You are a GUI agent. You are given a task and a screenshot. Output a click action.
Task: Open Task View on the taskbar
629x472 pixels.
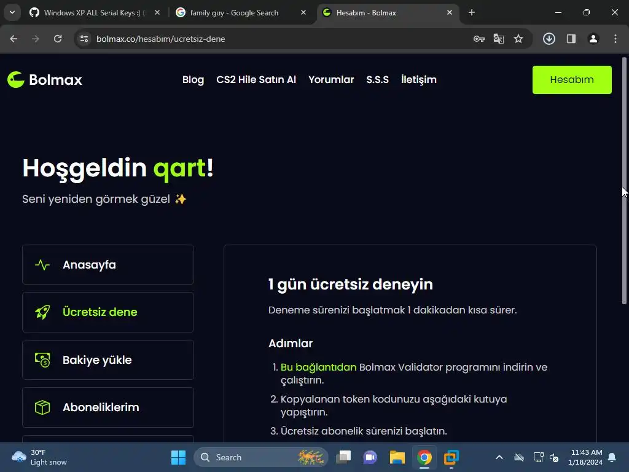(x=344, y=457)
